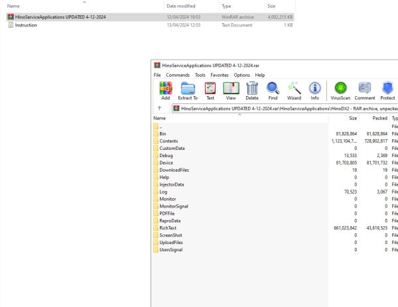Select the ScreenShot folder name
This screenshot has width=398, height=307.
[x=170, y=235]
